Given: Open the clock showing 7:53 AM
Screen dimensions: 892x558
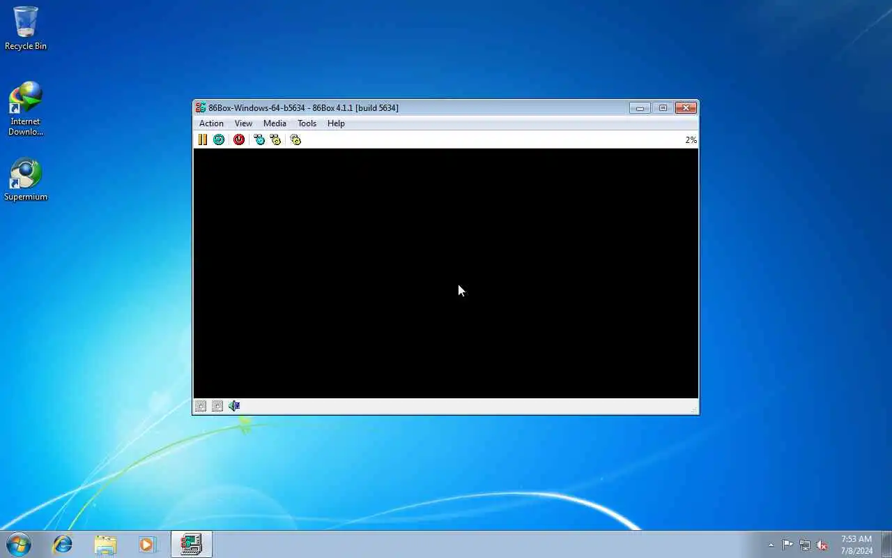Looking at the screenshot, I should tap(856, 545).
